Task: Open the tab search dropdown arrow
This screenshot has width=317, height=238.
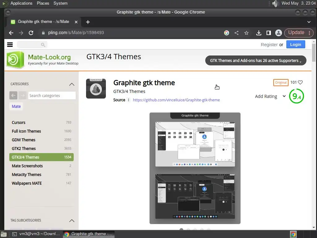Action: [309, 22]
